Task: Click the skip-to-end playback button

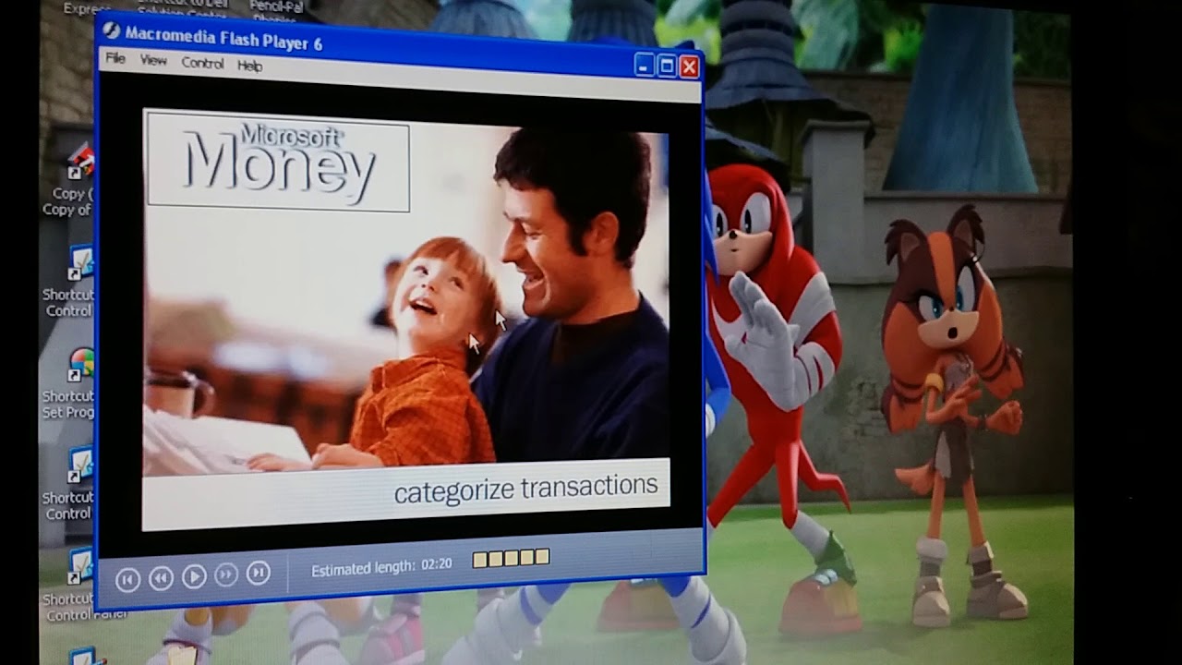Action: [259, 574]
